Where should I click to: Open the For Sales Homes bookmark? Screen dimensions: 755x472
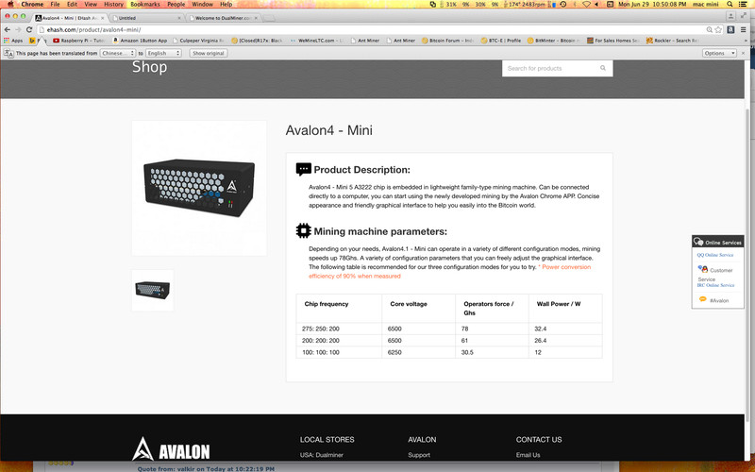point(612,41)
